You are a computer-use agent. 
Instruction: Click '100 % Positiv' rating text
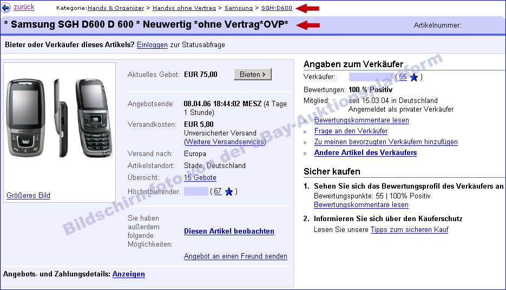(x=371, y=89)
